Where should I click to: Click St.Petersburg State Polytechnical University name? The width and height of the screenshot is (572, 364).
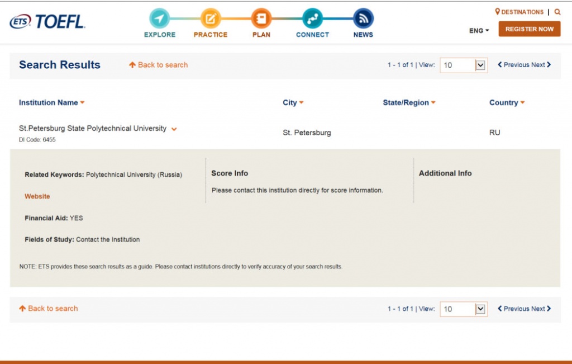pyautogui.click(x=93, y=128)
